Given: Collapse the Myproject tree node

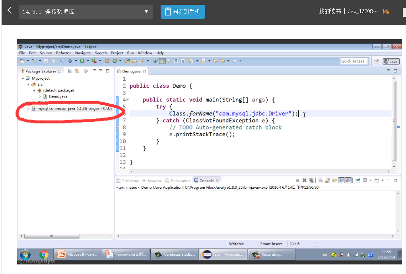Looking at the screenshot, I should [23, 78].
